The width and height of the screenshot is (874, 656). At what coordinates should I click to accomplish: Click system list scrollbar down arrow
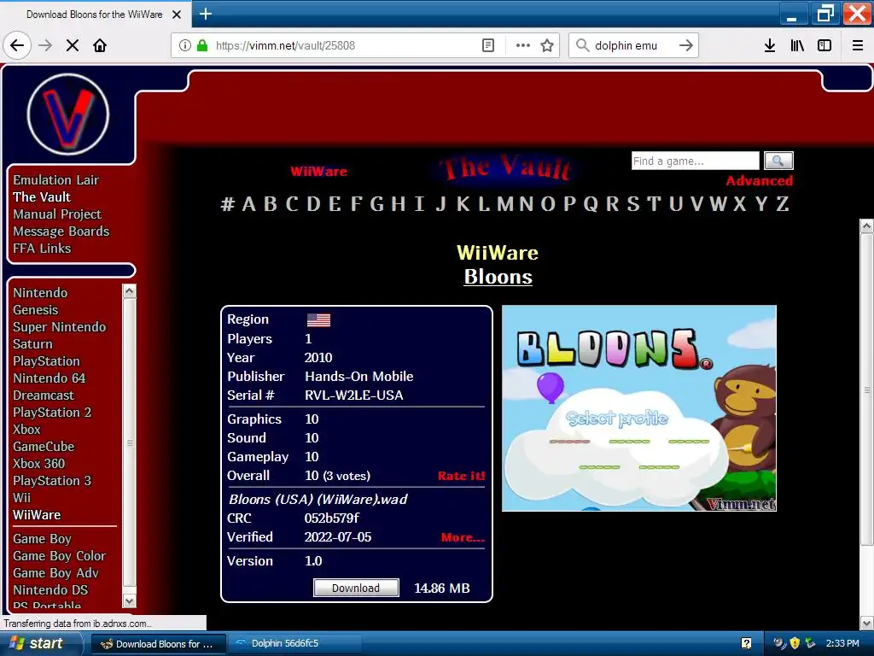130,601
